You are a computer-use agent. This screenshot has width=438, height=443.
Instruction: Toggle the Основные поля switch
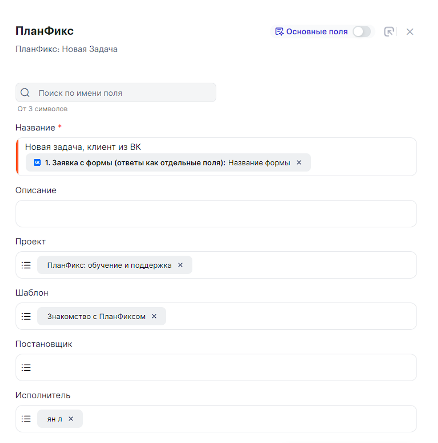coord(361,32)
